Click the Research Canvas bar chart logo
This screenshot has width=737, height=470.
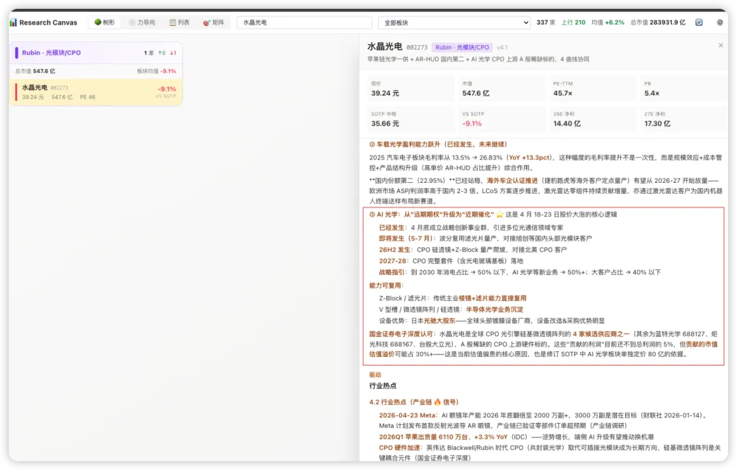[13, 23]
